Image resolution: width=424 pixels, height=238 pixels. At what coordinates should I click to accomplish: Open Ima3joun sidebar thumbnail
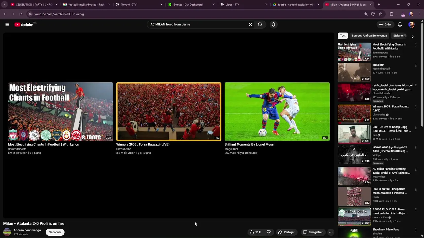coord(354,72)
